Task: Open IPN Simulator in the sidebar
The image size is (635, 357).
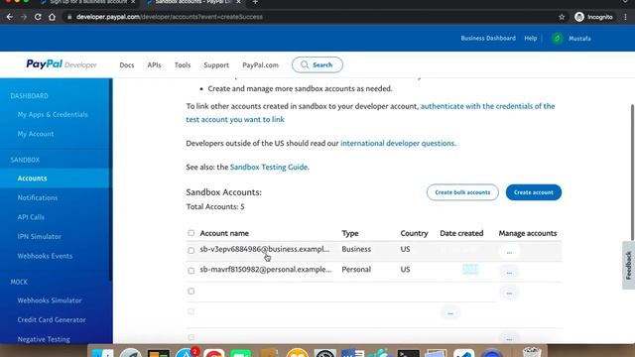Action: tap(40, 237)
